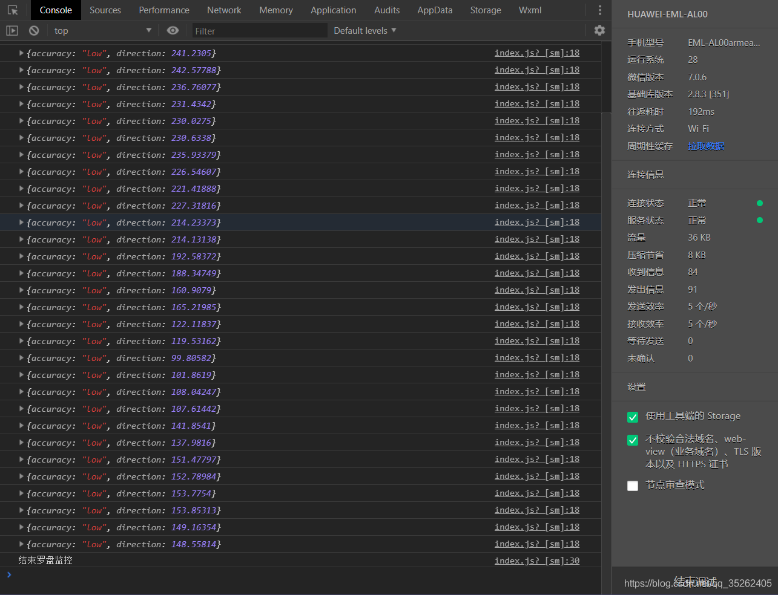The height and width of the screenshot is (595, 778).
Task: Expand the log entry direction 242.57788
Action: pyautogui.click(x=21, y=70)
